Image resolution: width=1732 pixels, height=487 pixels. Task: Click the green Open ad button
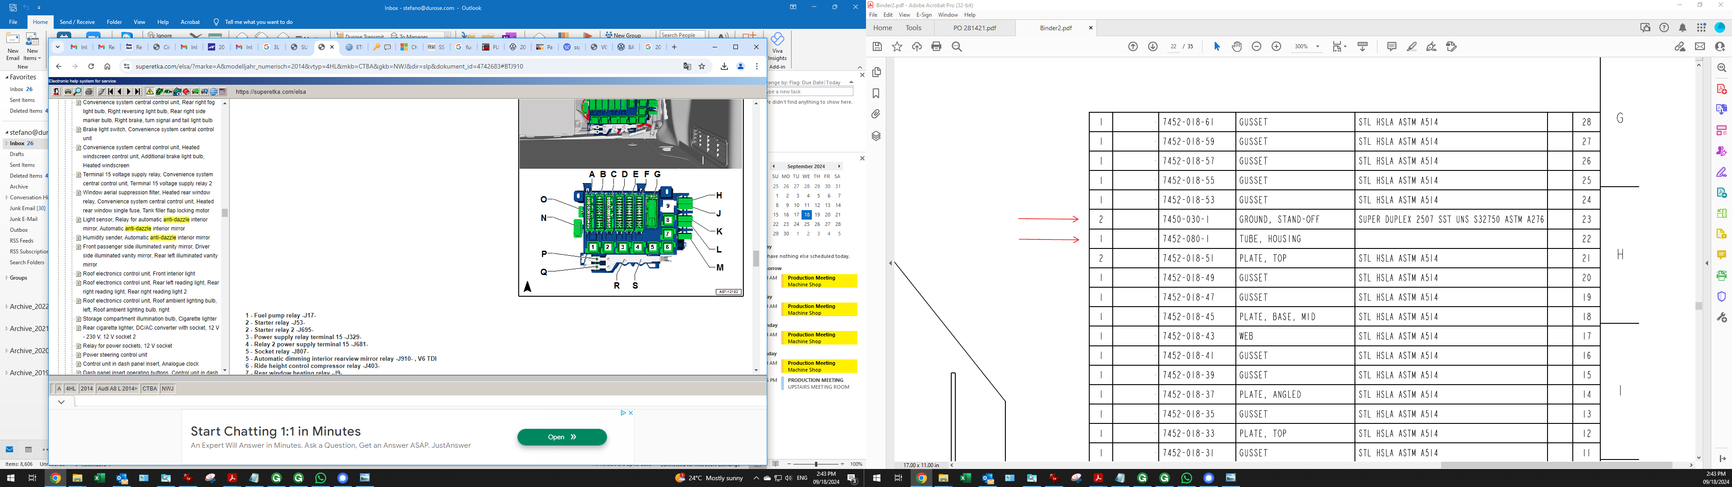(562, 437)
